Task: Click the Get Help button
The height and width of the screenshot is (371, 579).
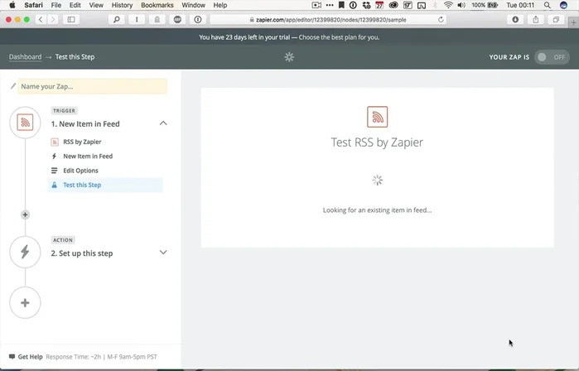Action: [26, 357]
